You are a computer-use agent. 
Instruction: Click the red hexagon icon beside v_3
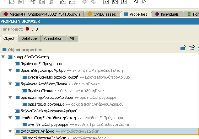[x=27, y=29]
